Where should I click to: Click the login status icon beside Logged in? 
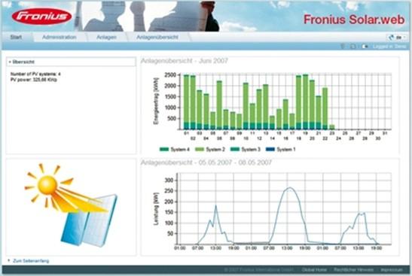365,47
